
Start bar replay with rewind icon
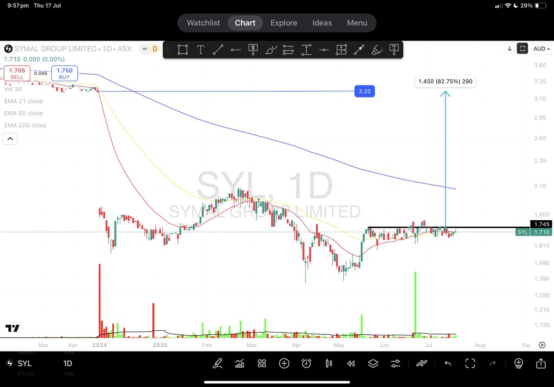tap(351, 363)
